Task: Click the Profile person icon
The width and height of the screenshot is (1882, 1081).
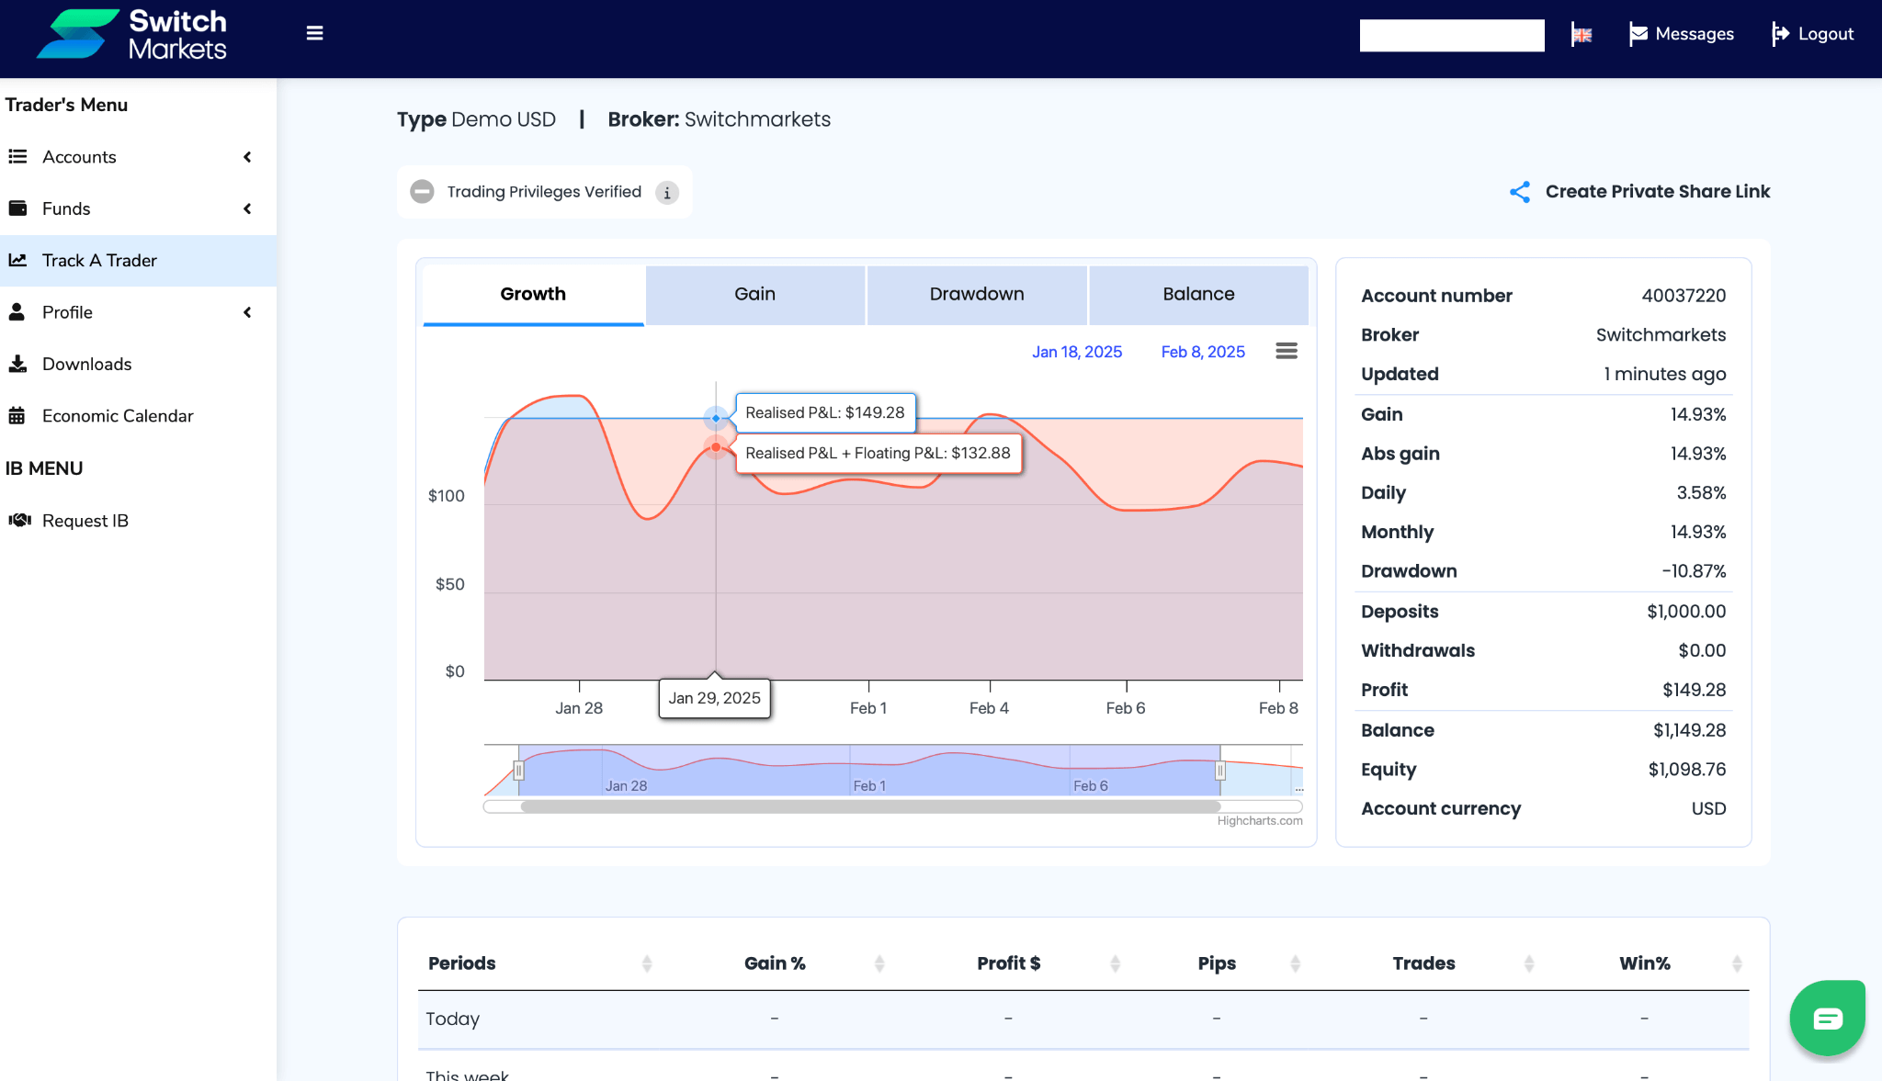Action: [17, 312]
